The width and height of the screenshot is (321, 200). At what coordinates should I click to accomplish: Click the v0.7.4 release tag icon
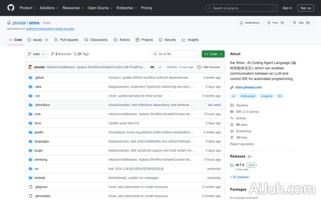pyautogui.click(x=232, y=165)
